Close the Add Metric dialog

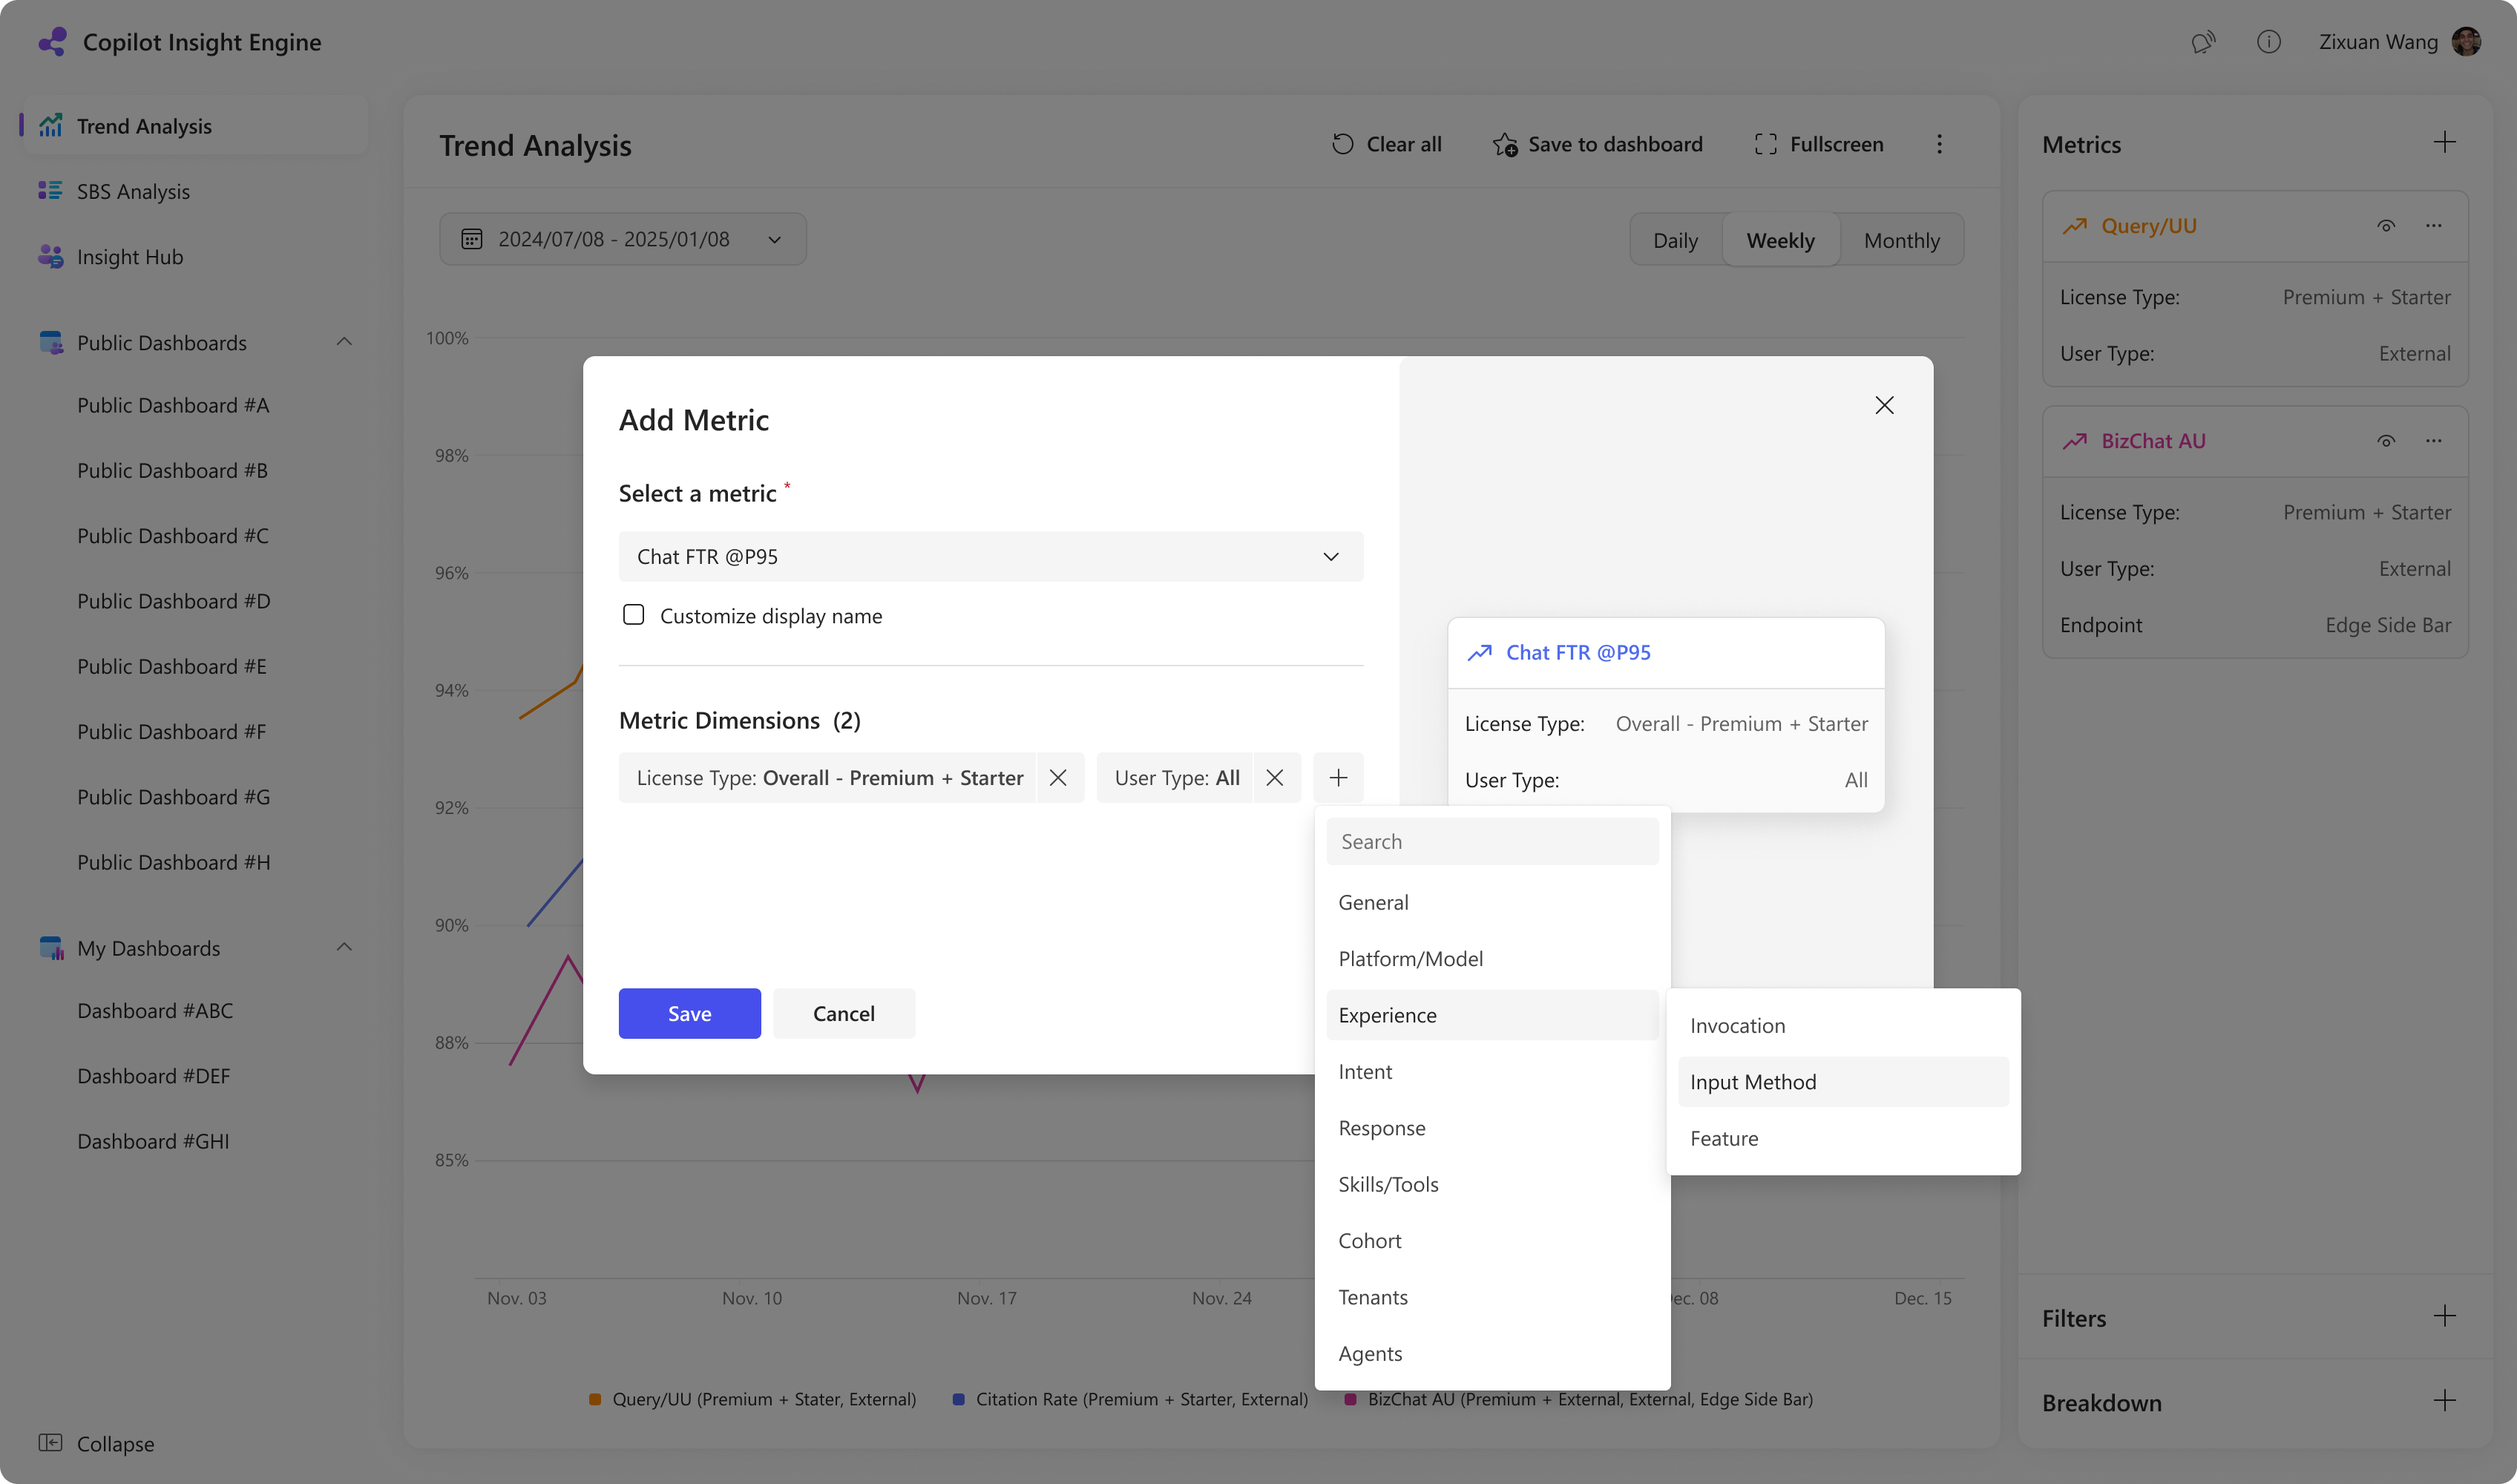click(x=1884, y=405)
